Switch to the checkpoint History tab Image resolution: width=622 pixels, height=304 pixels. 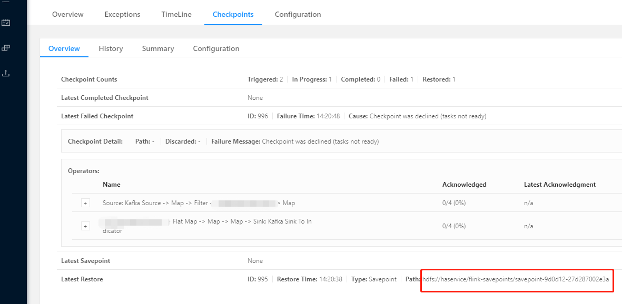click(x=111, y=48)
